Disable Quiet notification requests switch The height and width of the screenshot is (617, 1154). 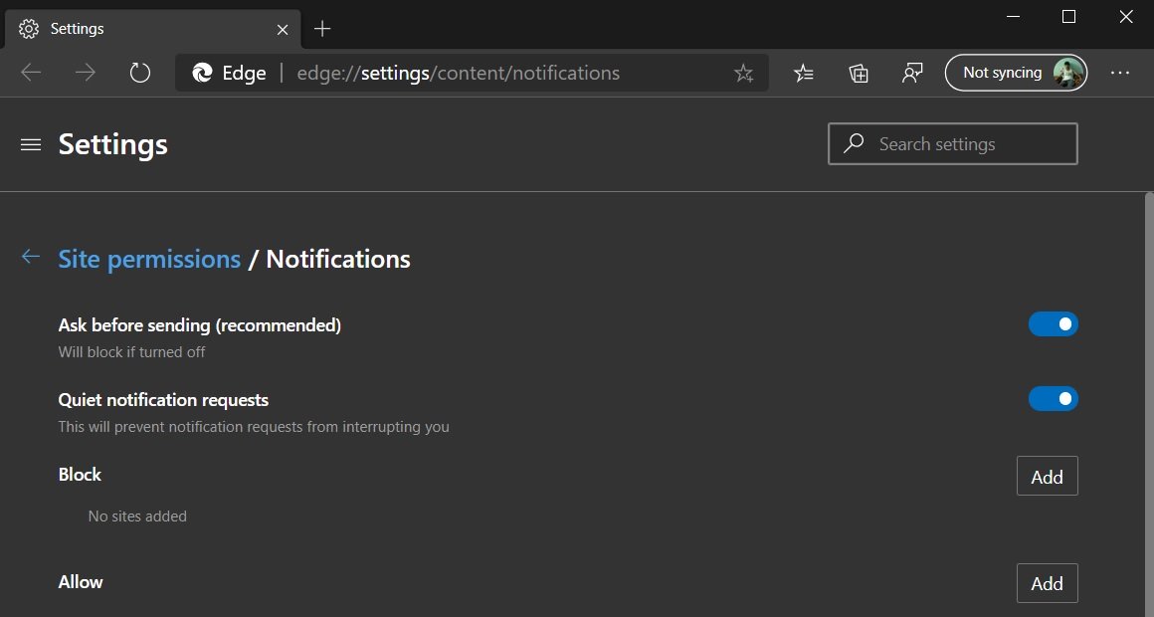click(x=1053, y=399)
